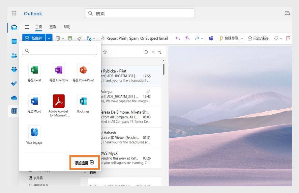Collapse the Yesterday group chevron
Image resolution: width=299 pixels, height=193 pixels.
coord(85,173)
